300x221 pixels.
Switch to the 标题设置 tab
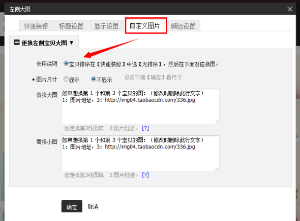71,25
